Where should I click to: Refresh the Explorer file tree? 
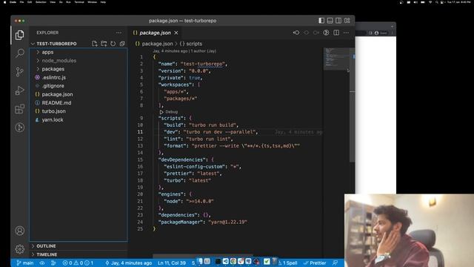[x=113, y=44]
